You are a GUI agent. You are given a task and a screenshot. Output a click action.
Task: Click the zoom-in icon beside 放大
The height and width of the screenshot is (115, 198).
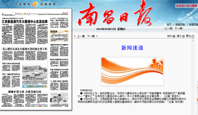[x=174, y=36]
